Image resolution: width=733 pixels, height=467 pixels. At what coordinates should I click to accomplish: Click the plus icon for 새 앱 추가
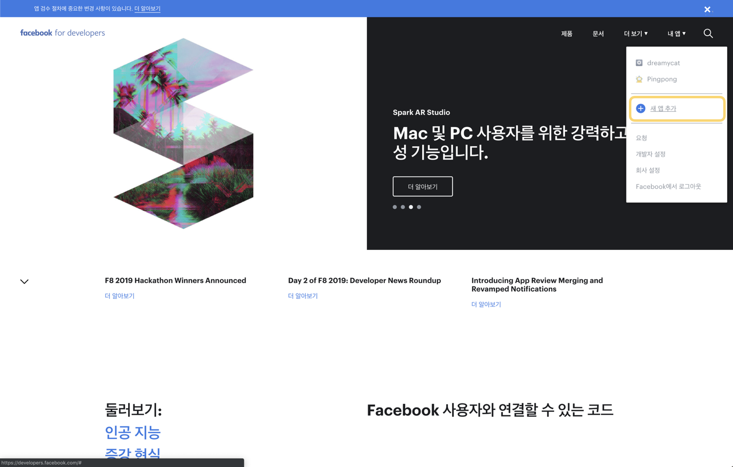[x=641, y=109]
